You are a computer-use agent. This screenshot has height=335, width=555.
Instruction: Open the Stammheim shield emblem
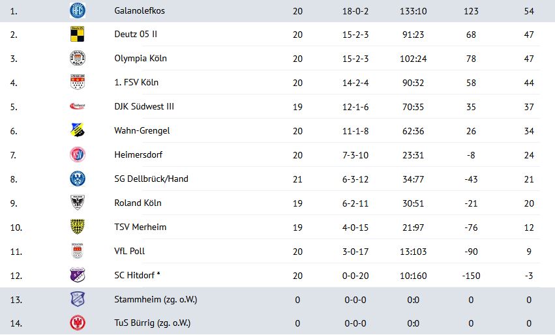tap(78, 299)
